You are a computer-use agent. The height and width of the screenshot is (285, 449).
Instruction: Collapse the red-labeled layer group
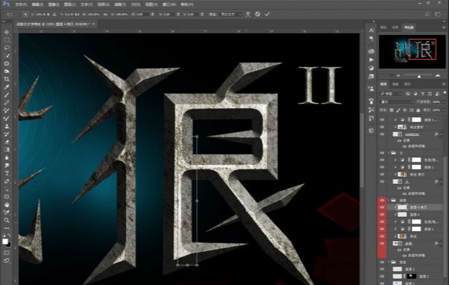[388, 200]
